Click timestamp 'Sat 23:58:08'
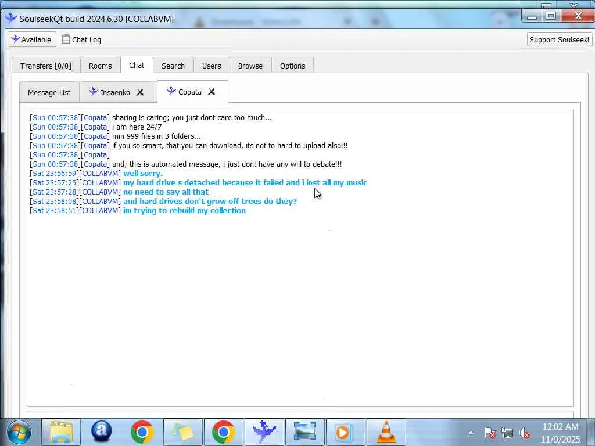 click(x=54, y=202)
